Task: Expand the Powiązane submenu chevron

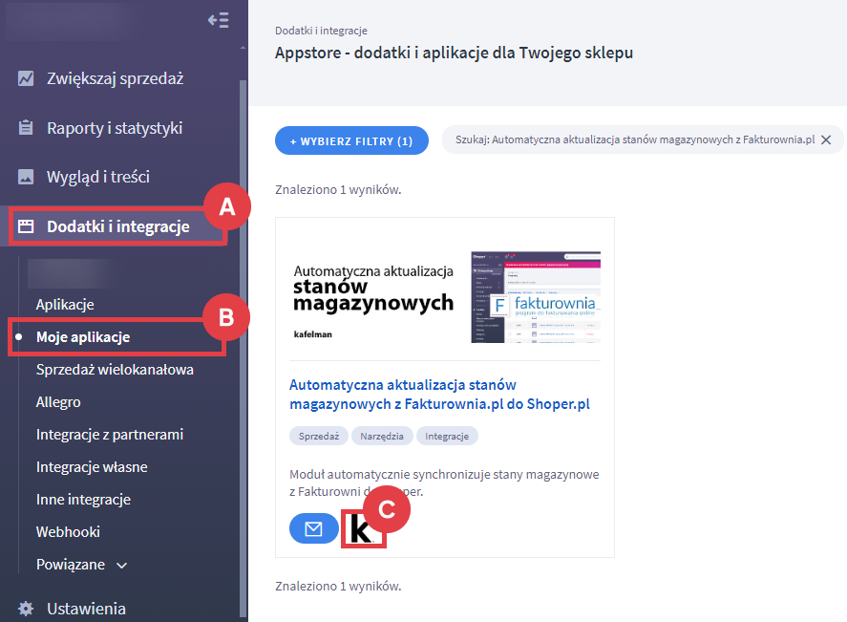Action: click(x=121, y=565)
